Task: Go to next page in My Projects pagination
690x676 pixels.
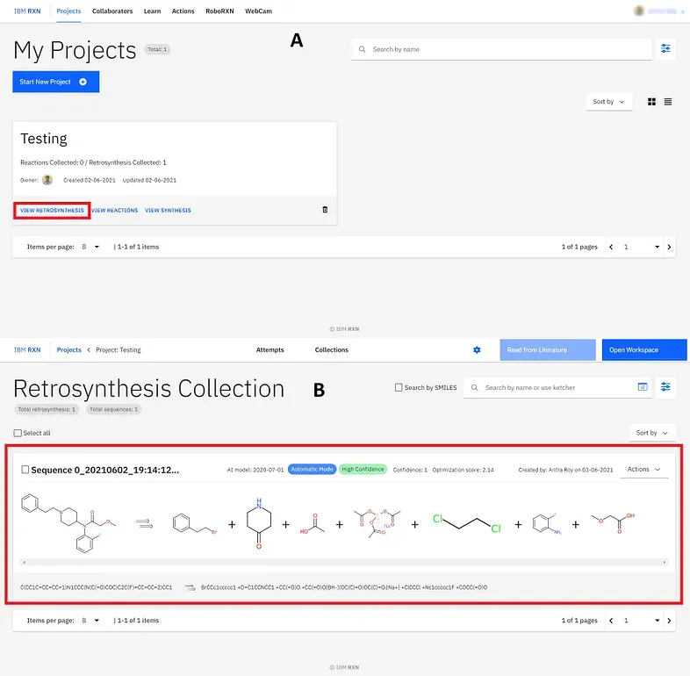Action: (669, 247)
